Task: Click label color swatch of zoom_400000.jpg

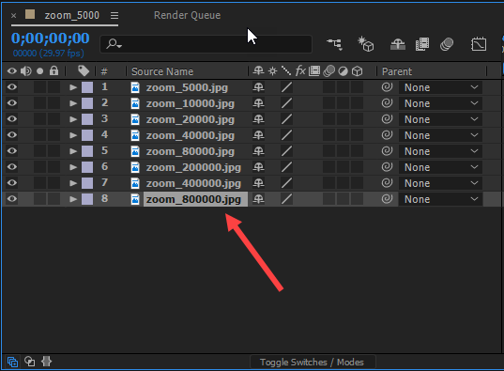Action: pyautogui.click(x=87, y=183)
